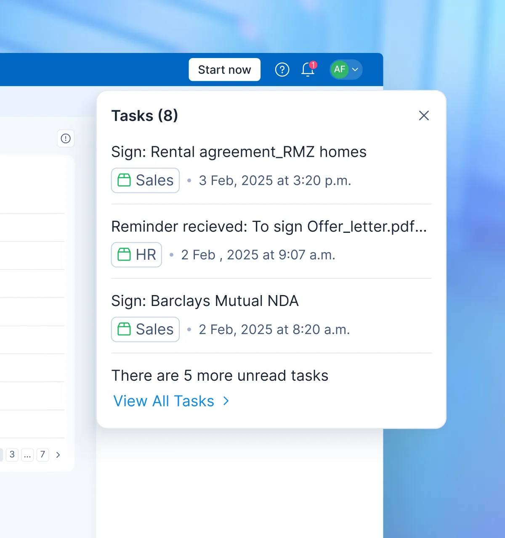
Task: Click the Start now button
Action: [224, 69]
